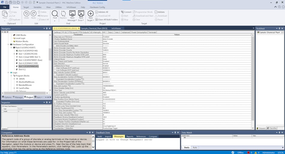
Task: Open the Navigator panel options dropdown
Action: [44, 29]
